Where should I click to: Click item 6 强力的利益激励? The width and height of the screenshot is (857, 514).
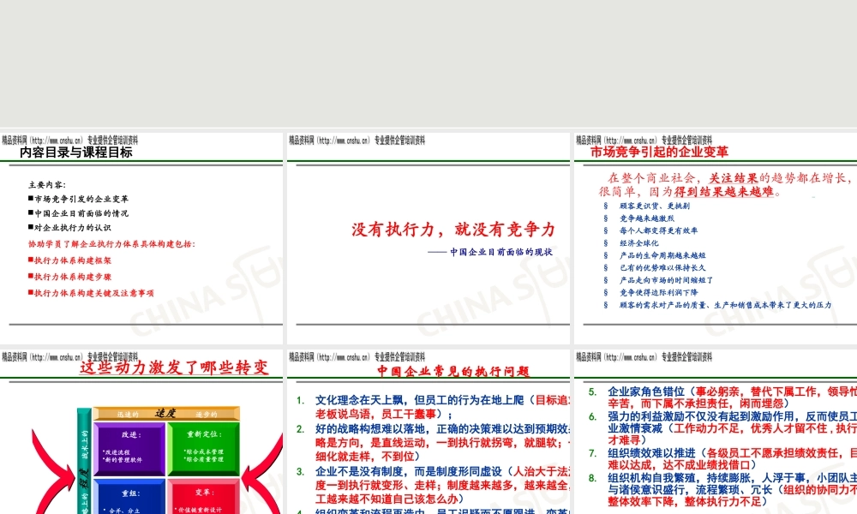coord(722,427)
